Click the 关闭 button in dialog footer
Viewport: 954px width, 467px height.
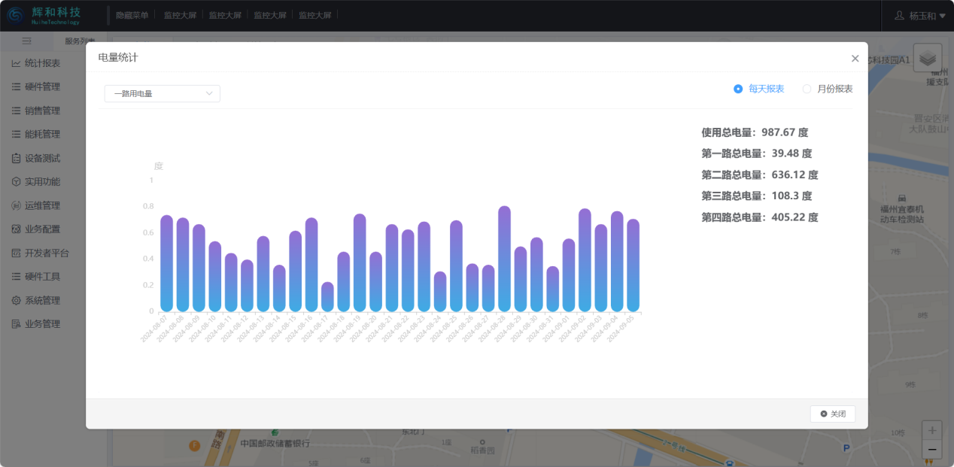(832, 414)
